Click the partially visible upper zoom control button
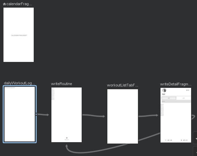The width and height of the screenshot is (197, 156). click(195, 138)
